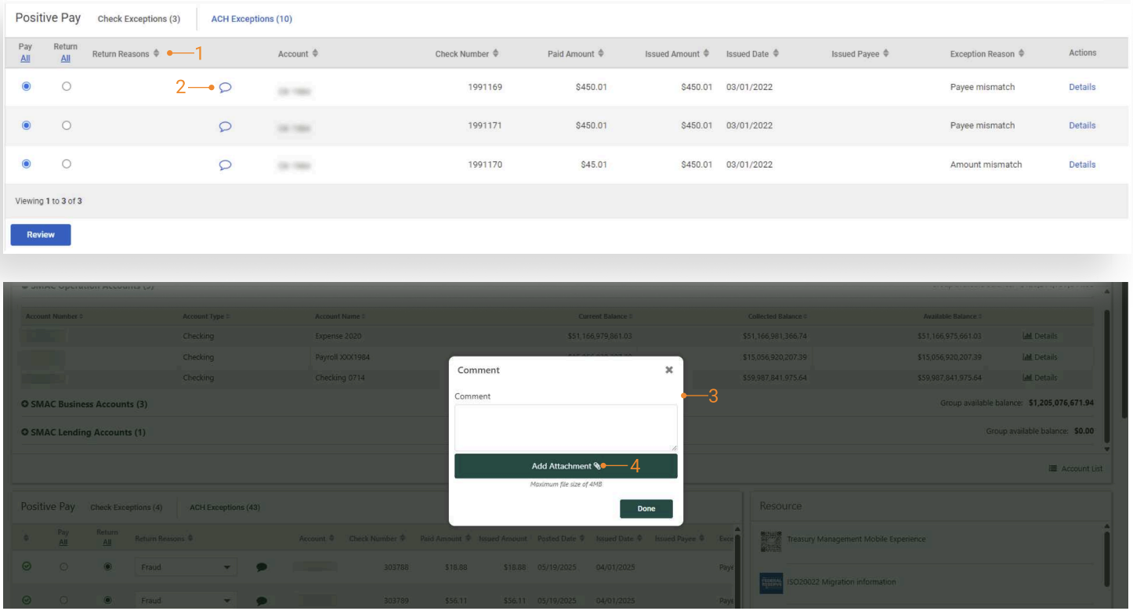The image size is (1133, 611).
Task: Close the Comment dialog with X
Action: 668,370
